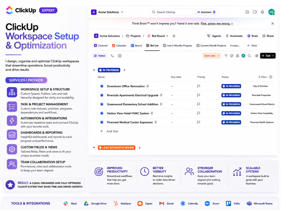281x210 pixels.
Task: Open the Brain button
Action: (253, 36)
